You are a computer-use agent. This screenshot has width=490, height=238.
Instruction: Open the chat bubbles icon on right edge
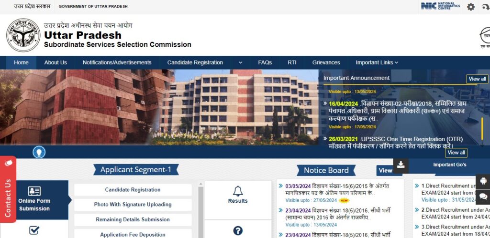click(x=483, y=196)
